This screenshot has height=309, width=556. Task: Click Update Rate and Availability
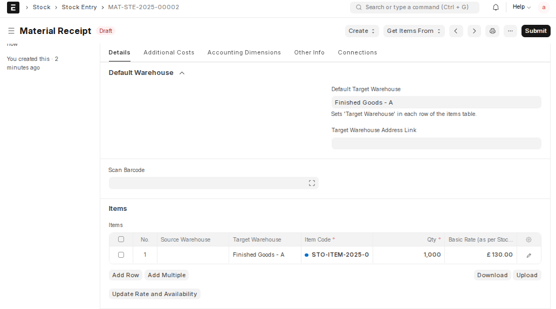tap(155, 294)
